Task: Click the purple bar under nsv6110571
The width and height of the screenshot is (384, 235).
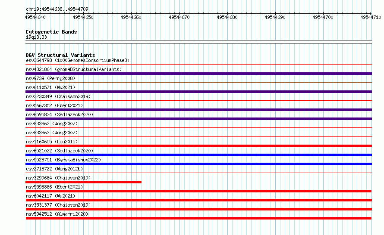Action: click(x=198, y=92)
